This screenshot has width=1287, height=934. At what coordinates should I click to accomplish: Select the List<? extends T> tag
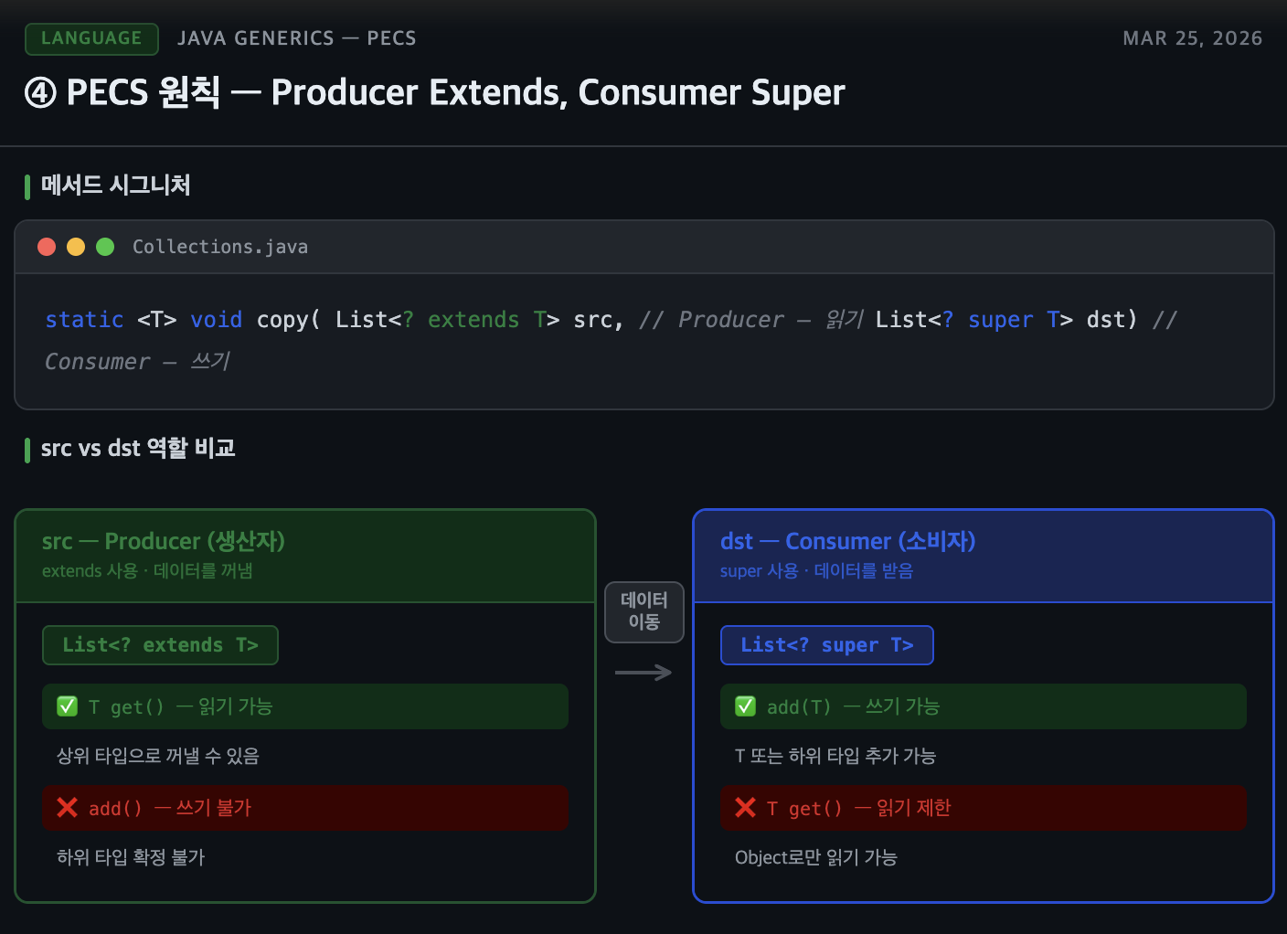tap(160, 645)
